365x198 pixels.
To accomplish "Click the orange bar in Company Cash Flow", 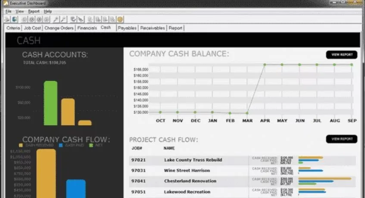I will [x=46, y=173].
